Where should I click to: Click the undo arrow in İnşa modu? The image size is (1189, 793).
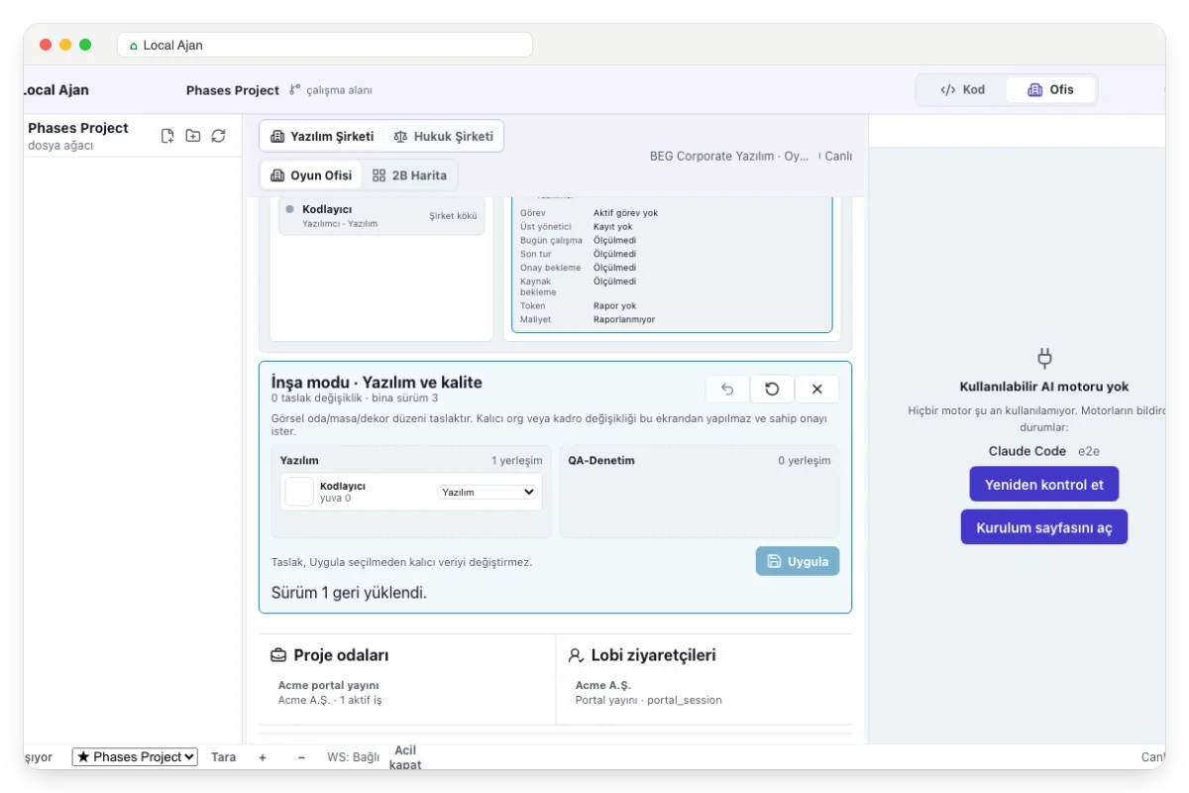pos(727,390)
